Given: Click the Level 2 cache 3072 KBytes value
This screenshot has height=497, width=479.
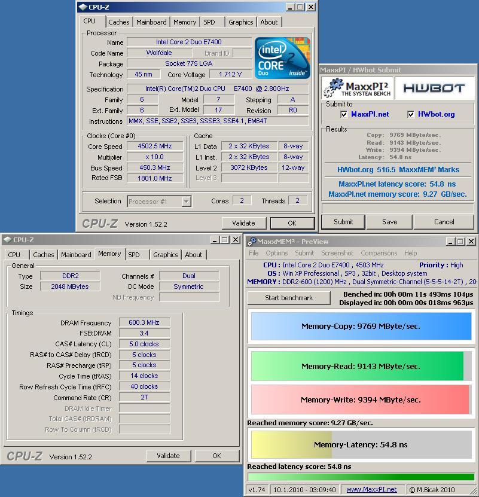Looking at the screenshot, I should click(x=249, y=167).
